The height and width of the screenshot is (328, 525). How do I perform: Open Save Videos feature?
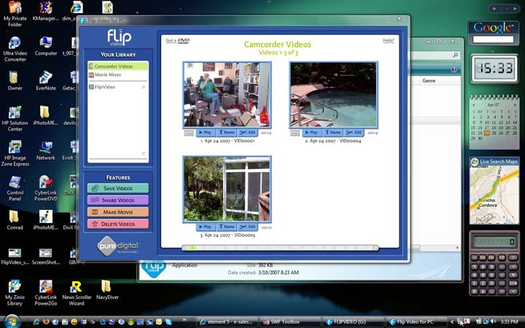pos(117,188)
